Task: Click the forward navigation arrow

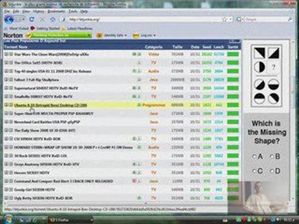Action: 18,19
